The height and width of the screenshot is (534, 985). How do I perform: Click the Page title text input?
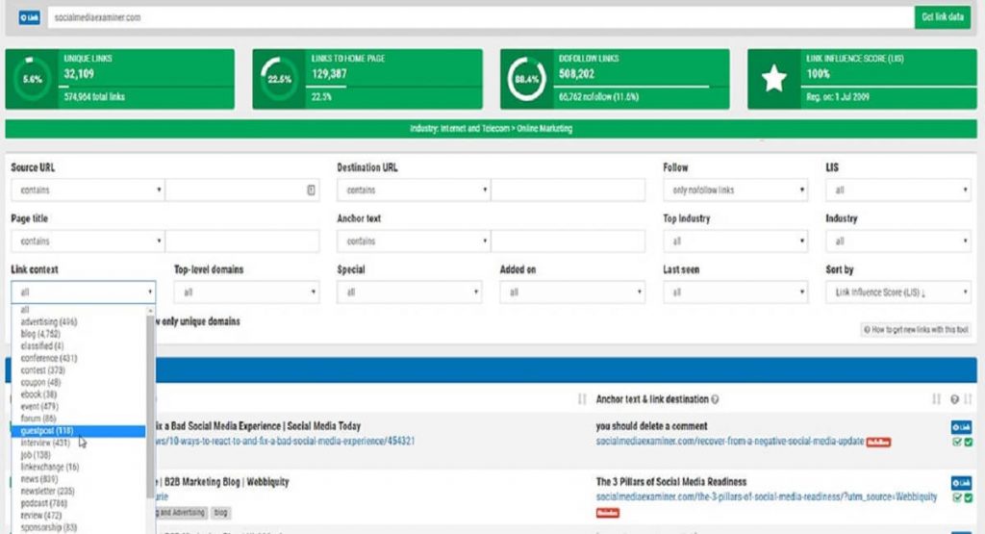[241, 242]
